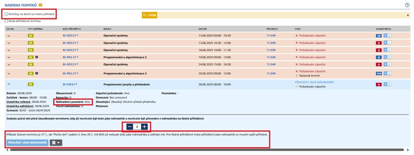Click the KÓD PŘEDMĚTU column header

pyautogui.click(x=72, y=29)
